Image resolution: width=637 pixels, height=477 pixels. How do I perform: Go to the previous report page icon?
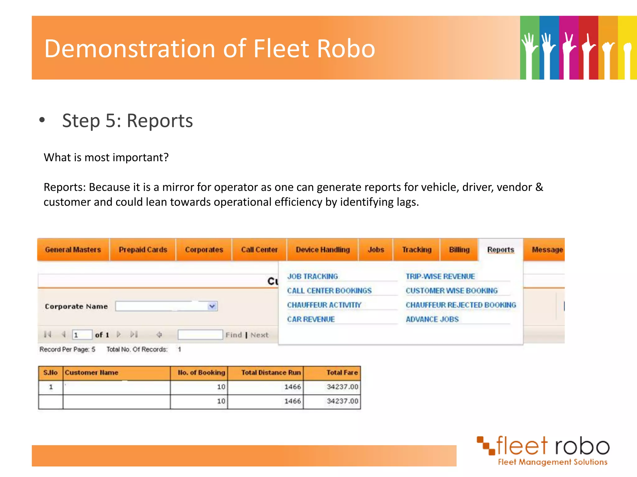[64, 334]
